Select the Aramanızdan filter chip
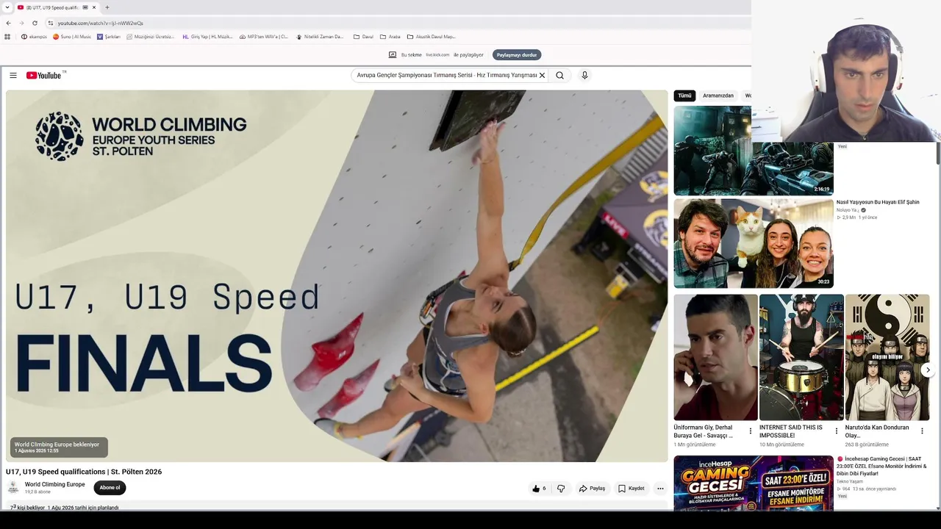Viewport: 941px width, 529px height. pyautogui.click(x=718, y=96)
